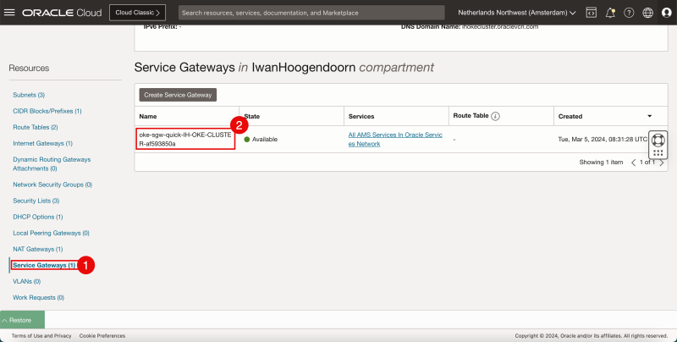Click the Create Service Gateway button
Screen dimensions: 677x342
point(178,95)
